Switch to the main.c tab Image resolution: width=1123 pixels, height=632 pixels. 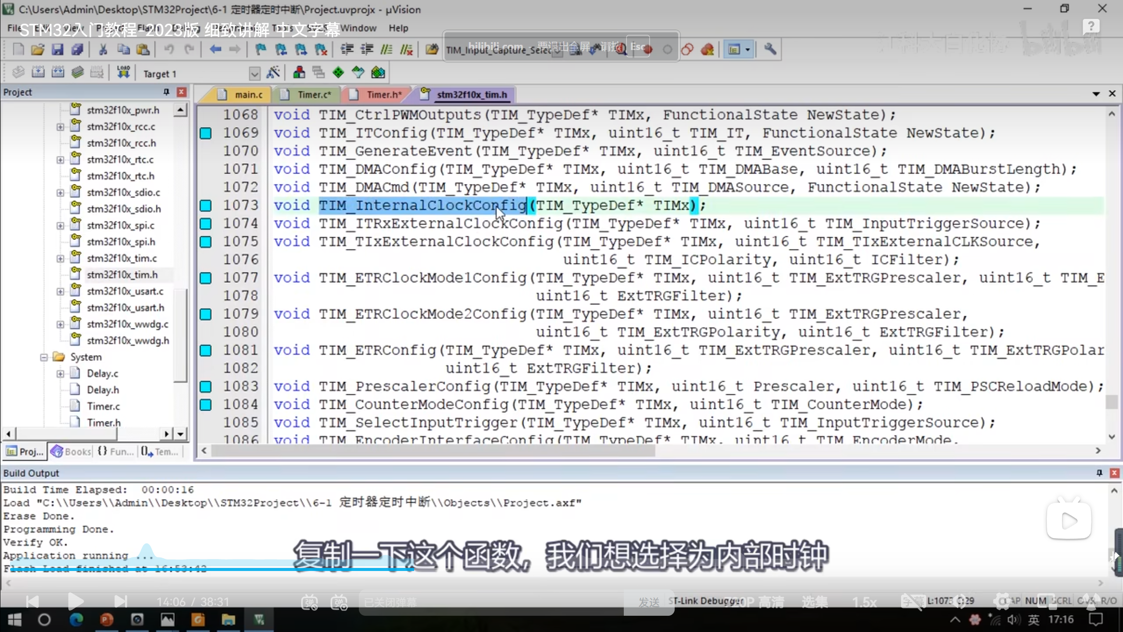[x=248, y=95]
